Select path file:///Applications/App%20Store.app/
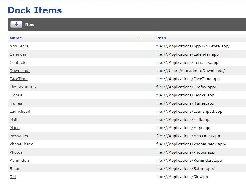This screenshot has width=246, height=192. point(193,46)
